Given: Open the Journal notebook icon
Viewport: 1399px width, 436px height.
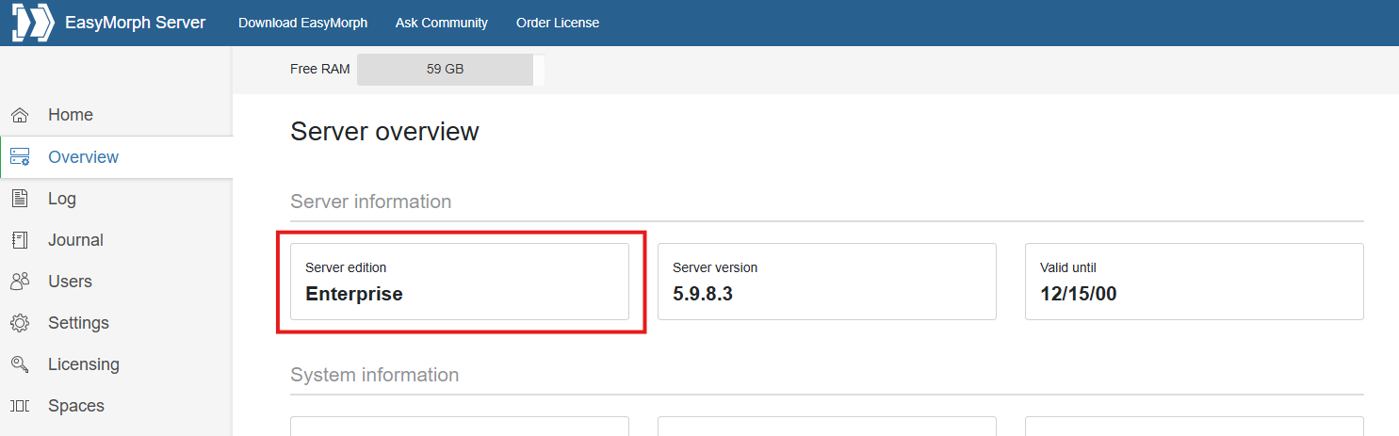Looking at the screenshot, I should (20, 240).
